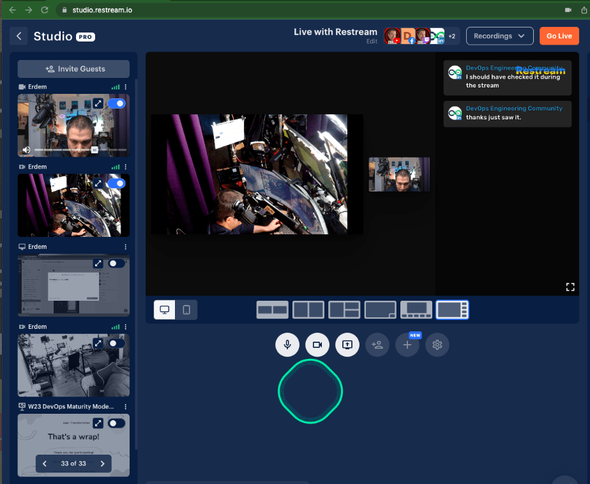Click the browser forward navigation arrow
Screen dimensions: 590x484
(x=29, y=10)
